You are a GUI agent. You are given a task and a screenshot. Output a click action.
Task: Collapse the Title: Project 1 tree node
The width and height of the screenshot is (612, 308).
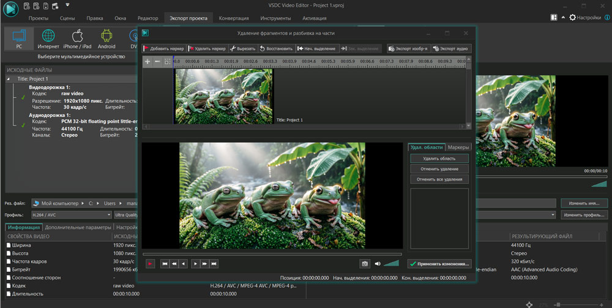pos(9,79)
